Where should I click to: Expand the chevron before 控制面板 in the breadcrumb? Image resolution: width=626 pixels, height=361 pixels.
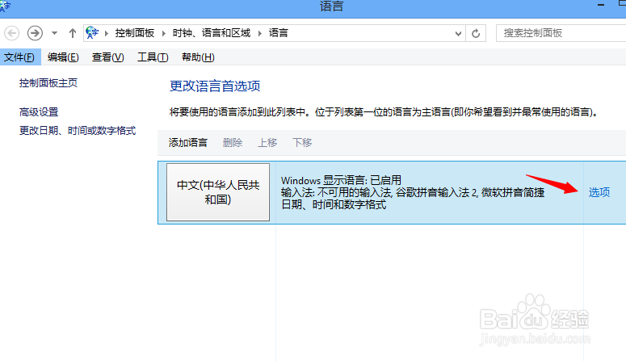(107, 33)
